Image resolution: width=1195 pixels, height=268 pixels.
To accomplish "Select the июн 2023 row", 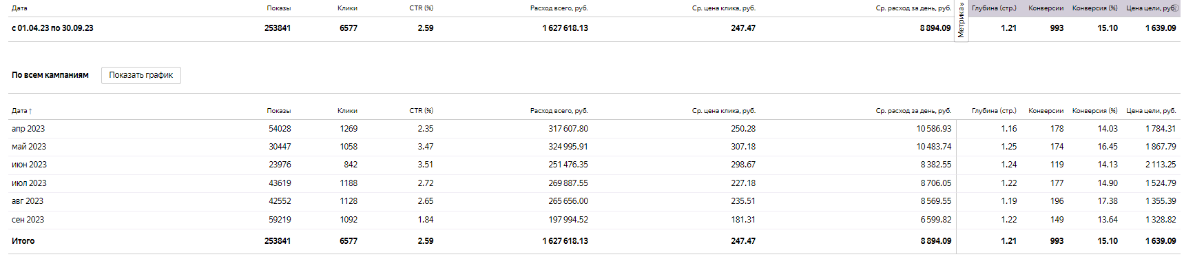I will point(594,165).
